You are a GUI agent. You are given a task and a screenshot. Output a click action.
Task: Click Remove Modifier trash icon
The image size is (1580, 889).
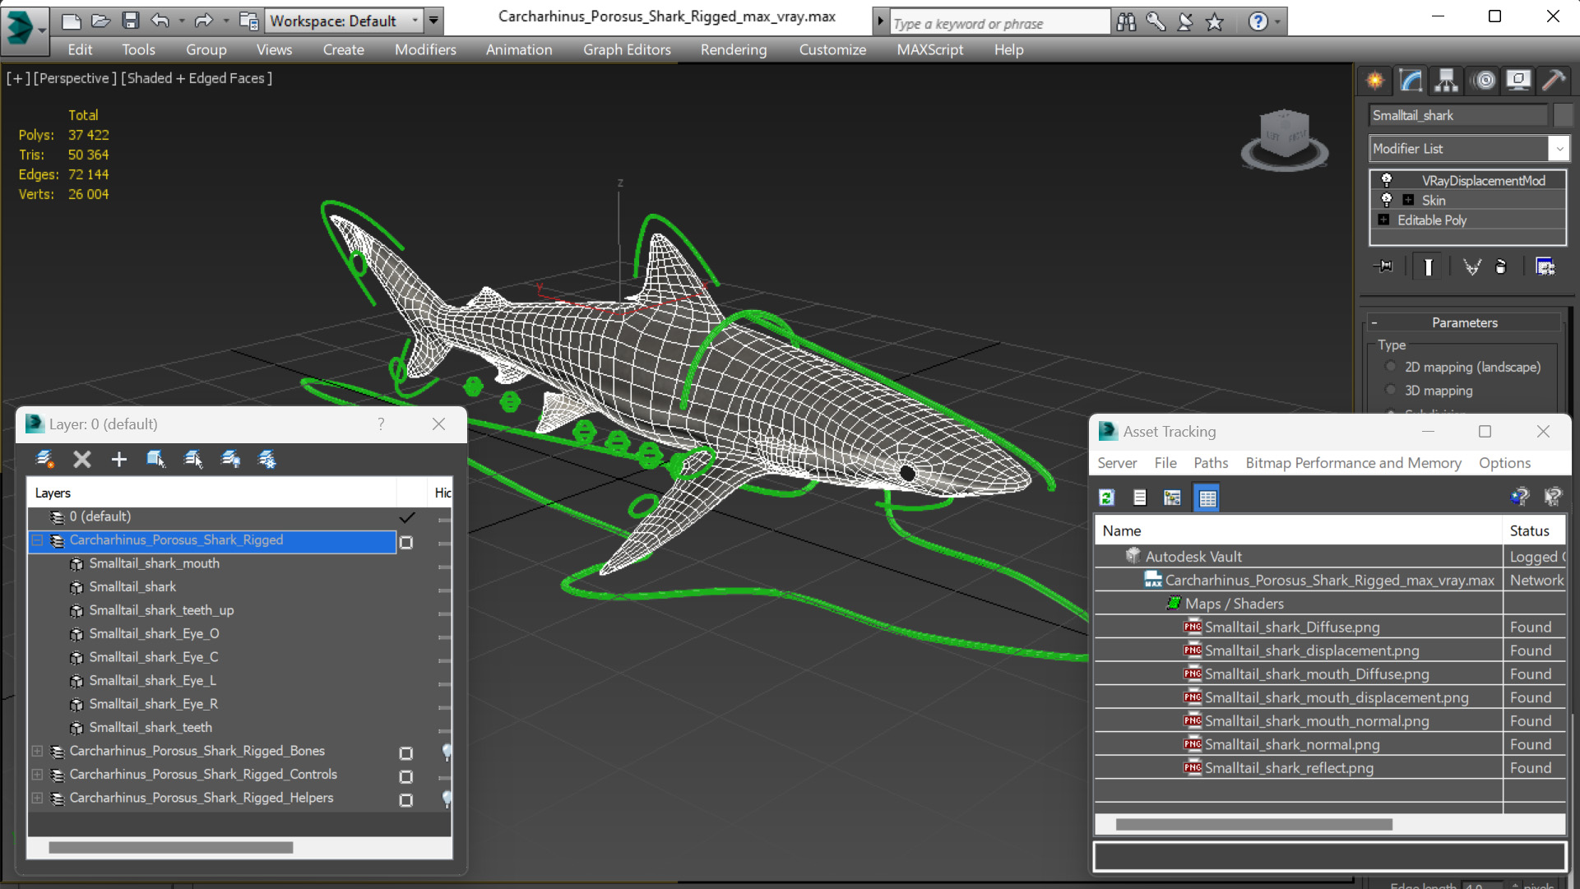point(1501,266)
